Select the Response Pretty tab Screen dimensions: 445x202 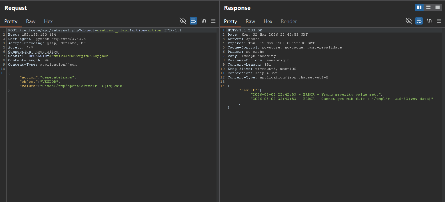tap(230, 21)
